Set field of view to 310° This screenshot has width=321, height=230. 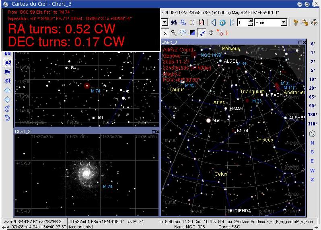pyautogui.click(x=313, y=124)
